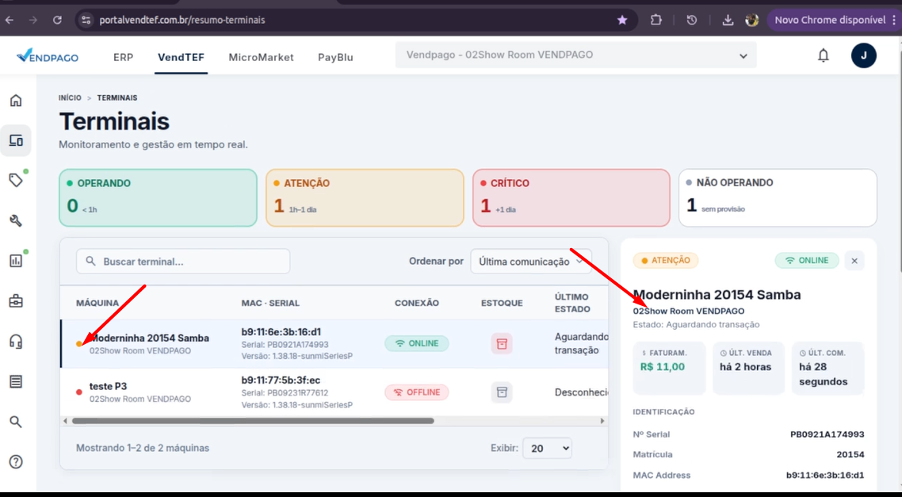Click the TERMINAIS breadcrumb

(x=117, y=97)
